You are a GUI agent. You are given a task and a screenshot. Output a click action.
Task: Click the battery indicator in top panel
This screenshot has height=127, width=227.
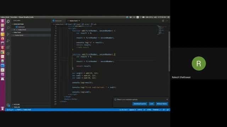(x=149, y=17)
